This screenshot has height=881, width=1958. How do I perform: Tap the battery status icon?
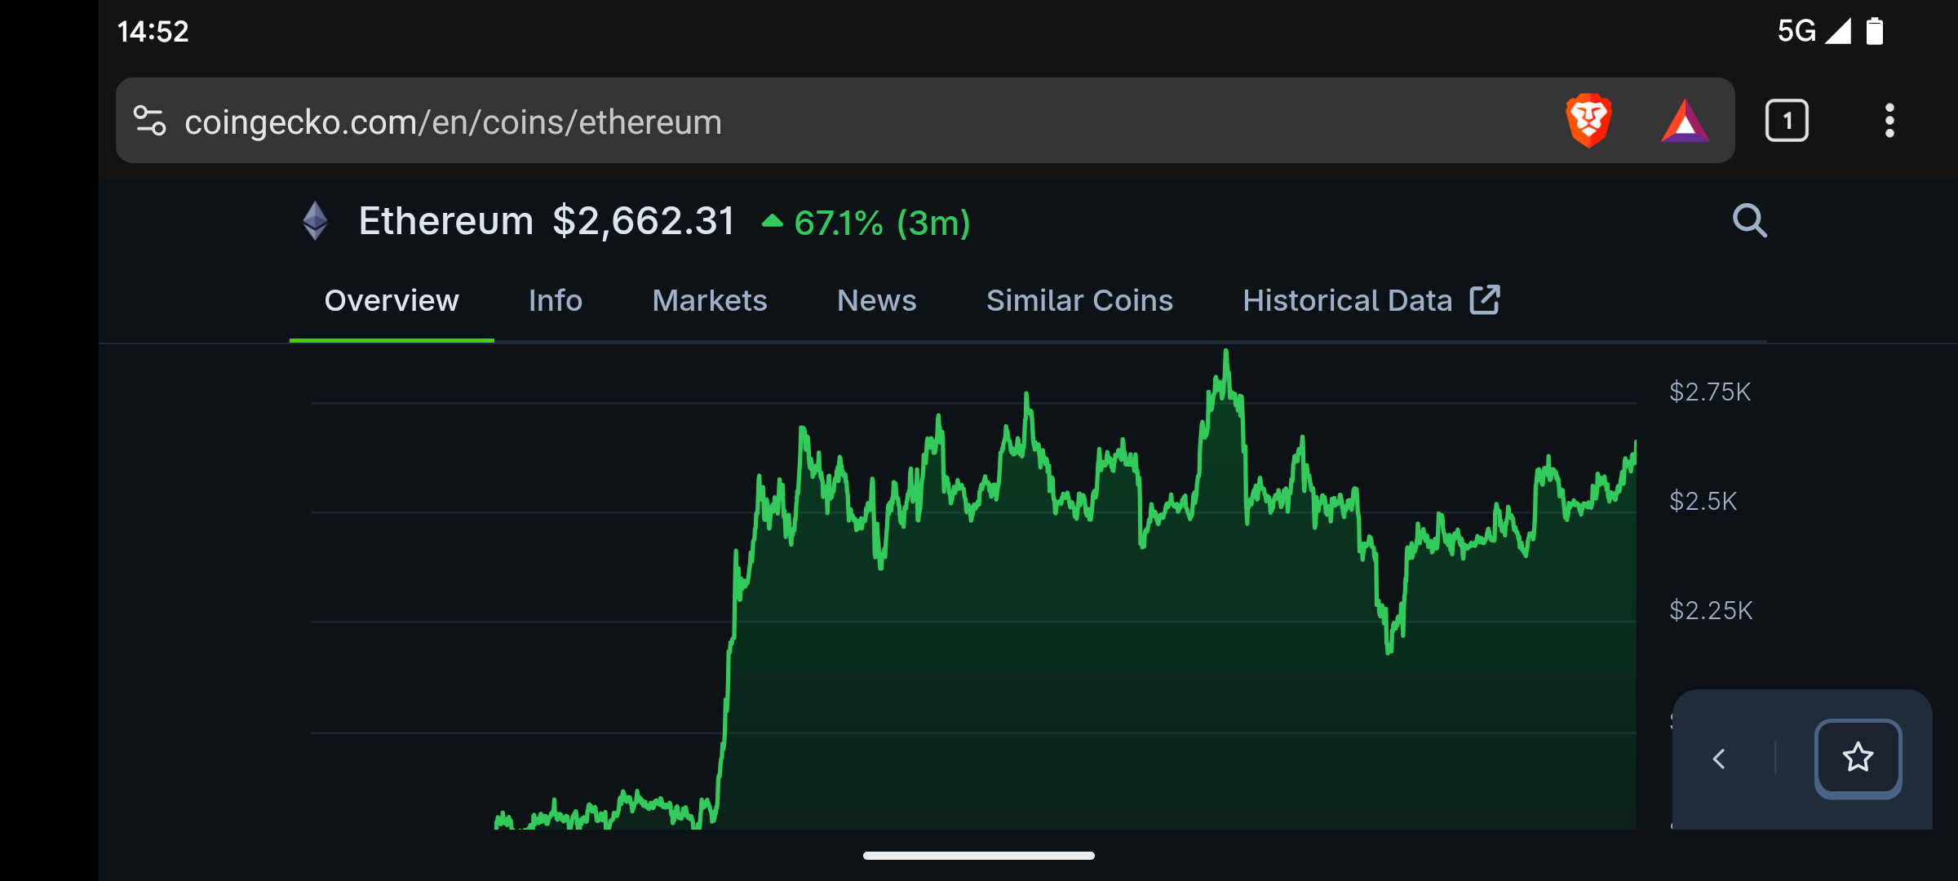pyautogui.click(x=1875, y=31)
